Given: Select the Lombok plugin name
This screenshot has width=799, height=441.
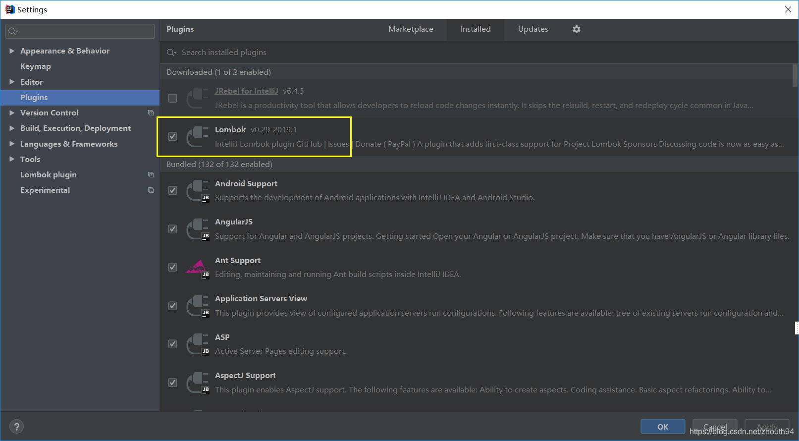Looking at the screenshot, I should (x=230, y=130).
